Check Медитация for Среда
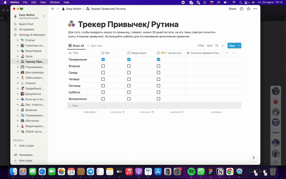This screenshot has width=286, height=179. point(129,73)
